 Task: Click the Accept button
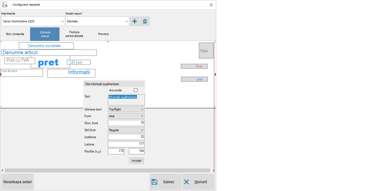(x=137, y=161)
